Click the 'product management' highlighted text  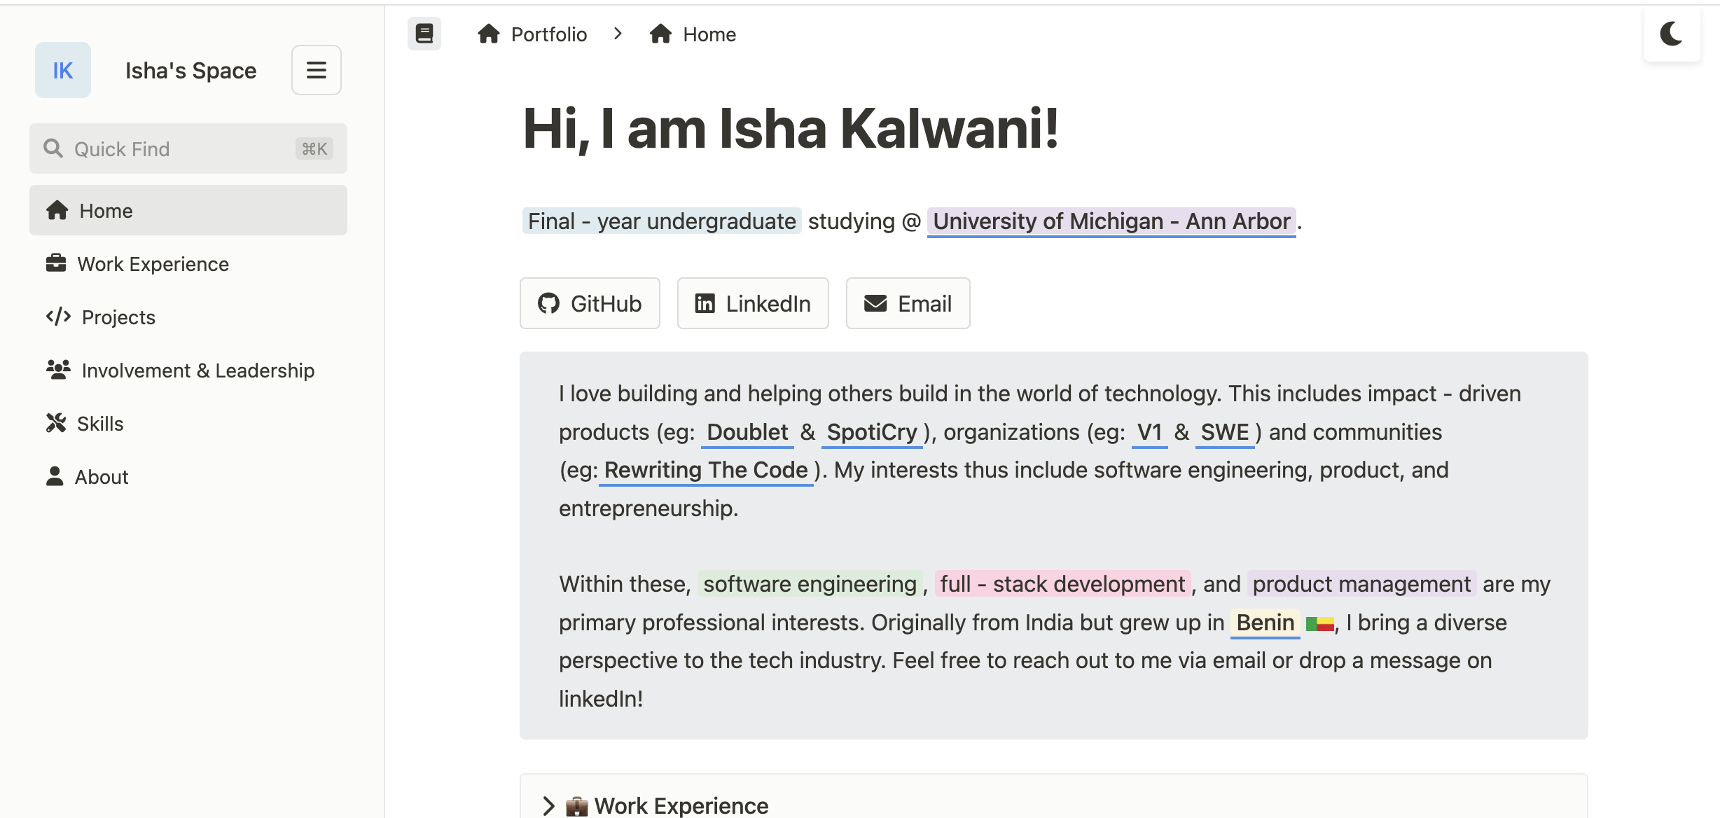coord(1361,584)
